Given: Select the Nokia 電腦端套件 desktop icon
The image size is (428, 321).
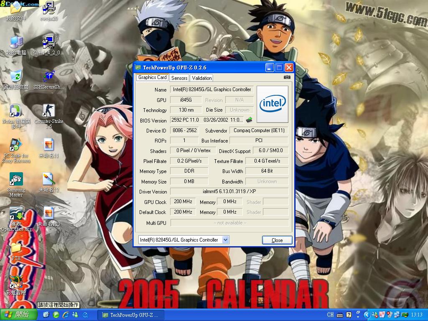Looking at the screenshot, I should [x=16, y=111].
